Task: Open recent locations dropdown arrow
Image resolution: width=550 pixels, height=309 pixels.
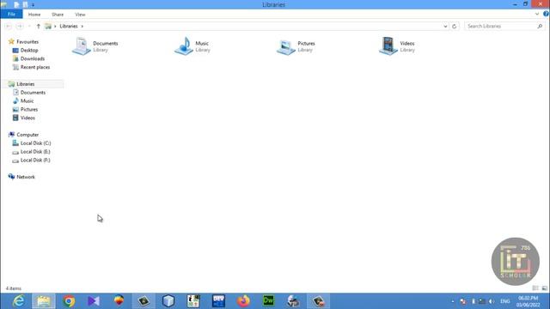Action: 29,27
